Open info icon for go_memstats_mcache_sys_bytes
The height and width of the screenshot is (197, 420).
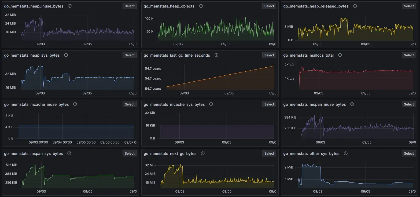[211, 104]
